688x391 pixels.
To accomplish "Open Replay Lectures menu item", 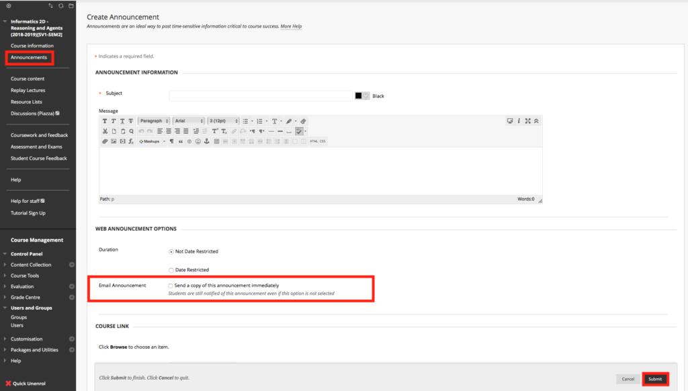I will tap(28, 91).
